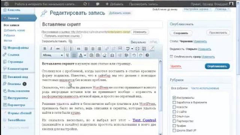Check the Новости category
This screenshot has height=135, width=240.
174,107
